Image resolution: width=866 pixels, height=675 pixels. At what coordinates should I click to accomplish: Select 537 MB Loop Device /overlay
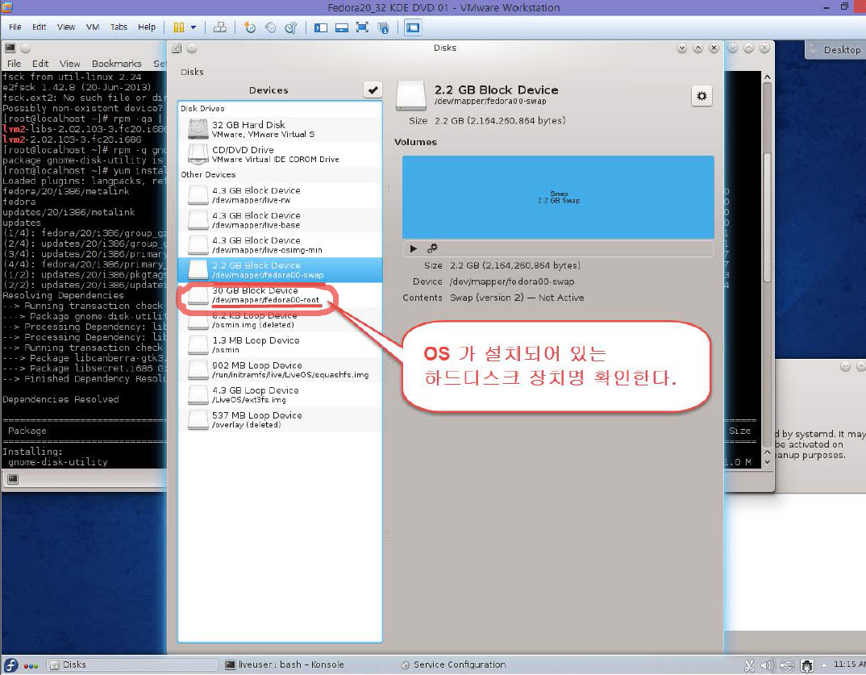280,420
